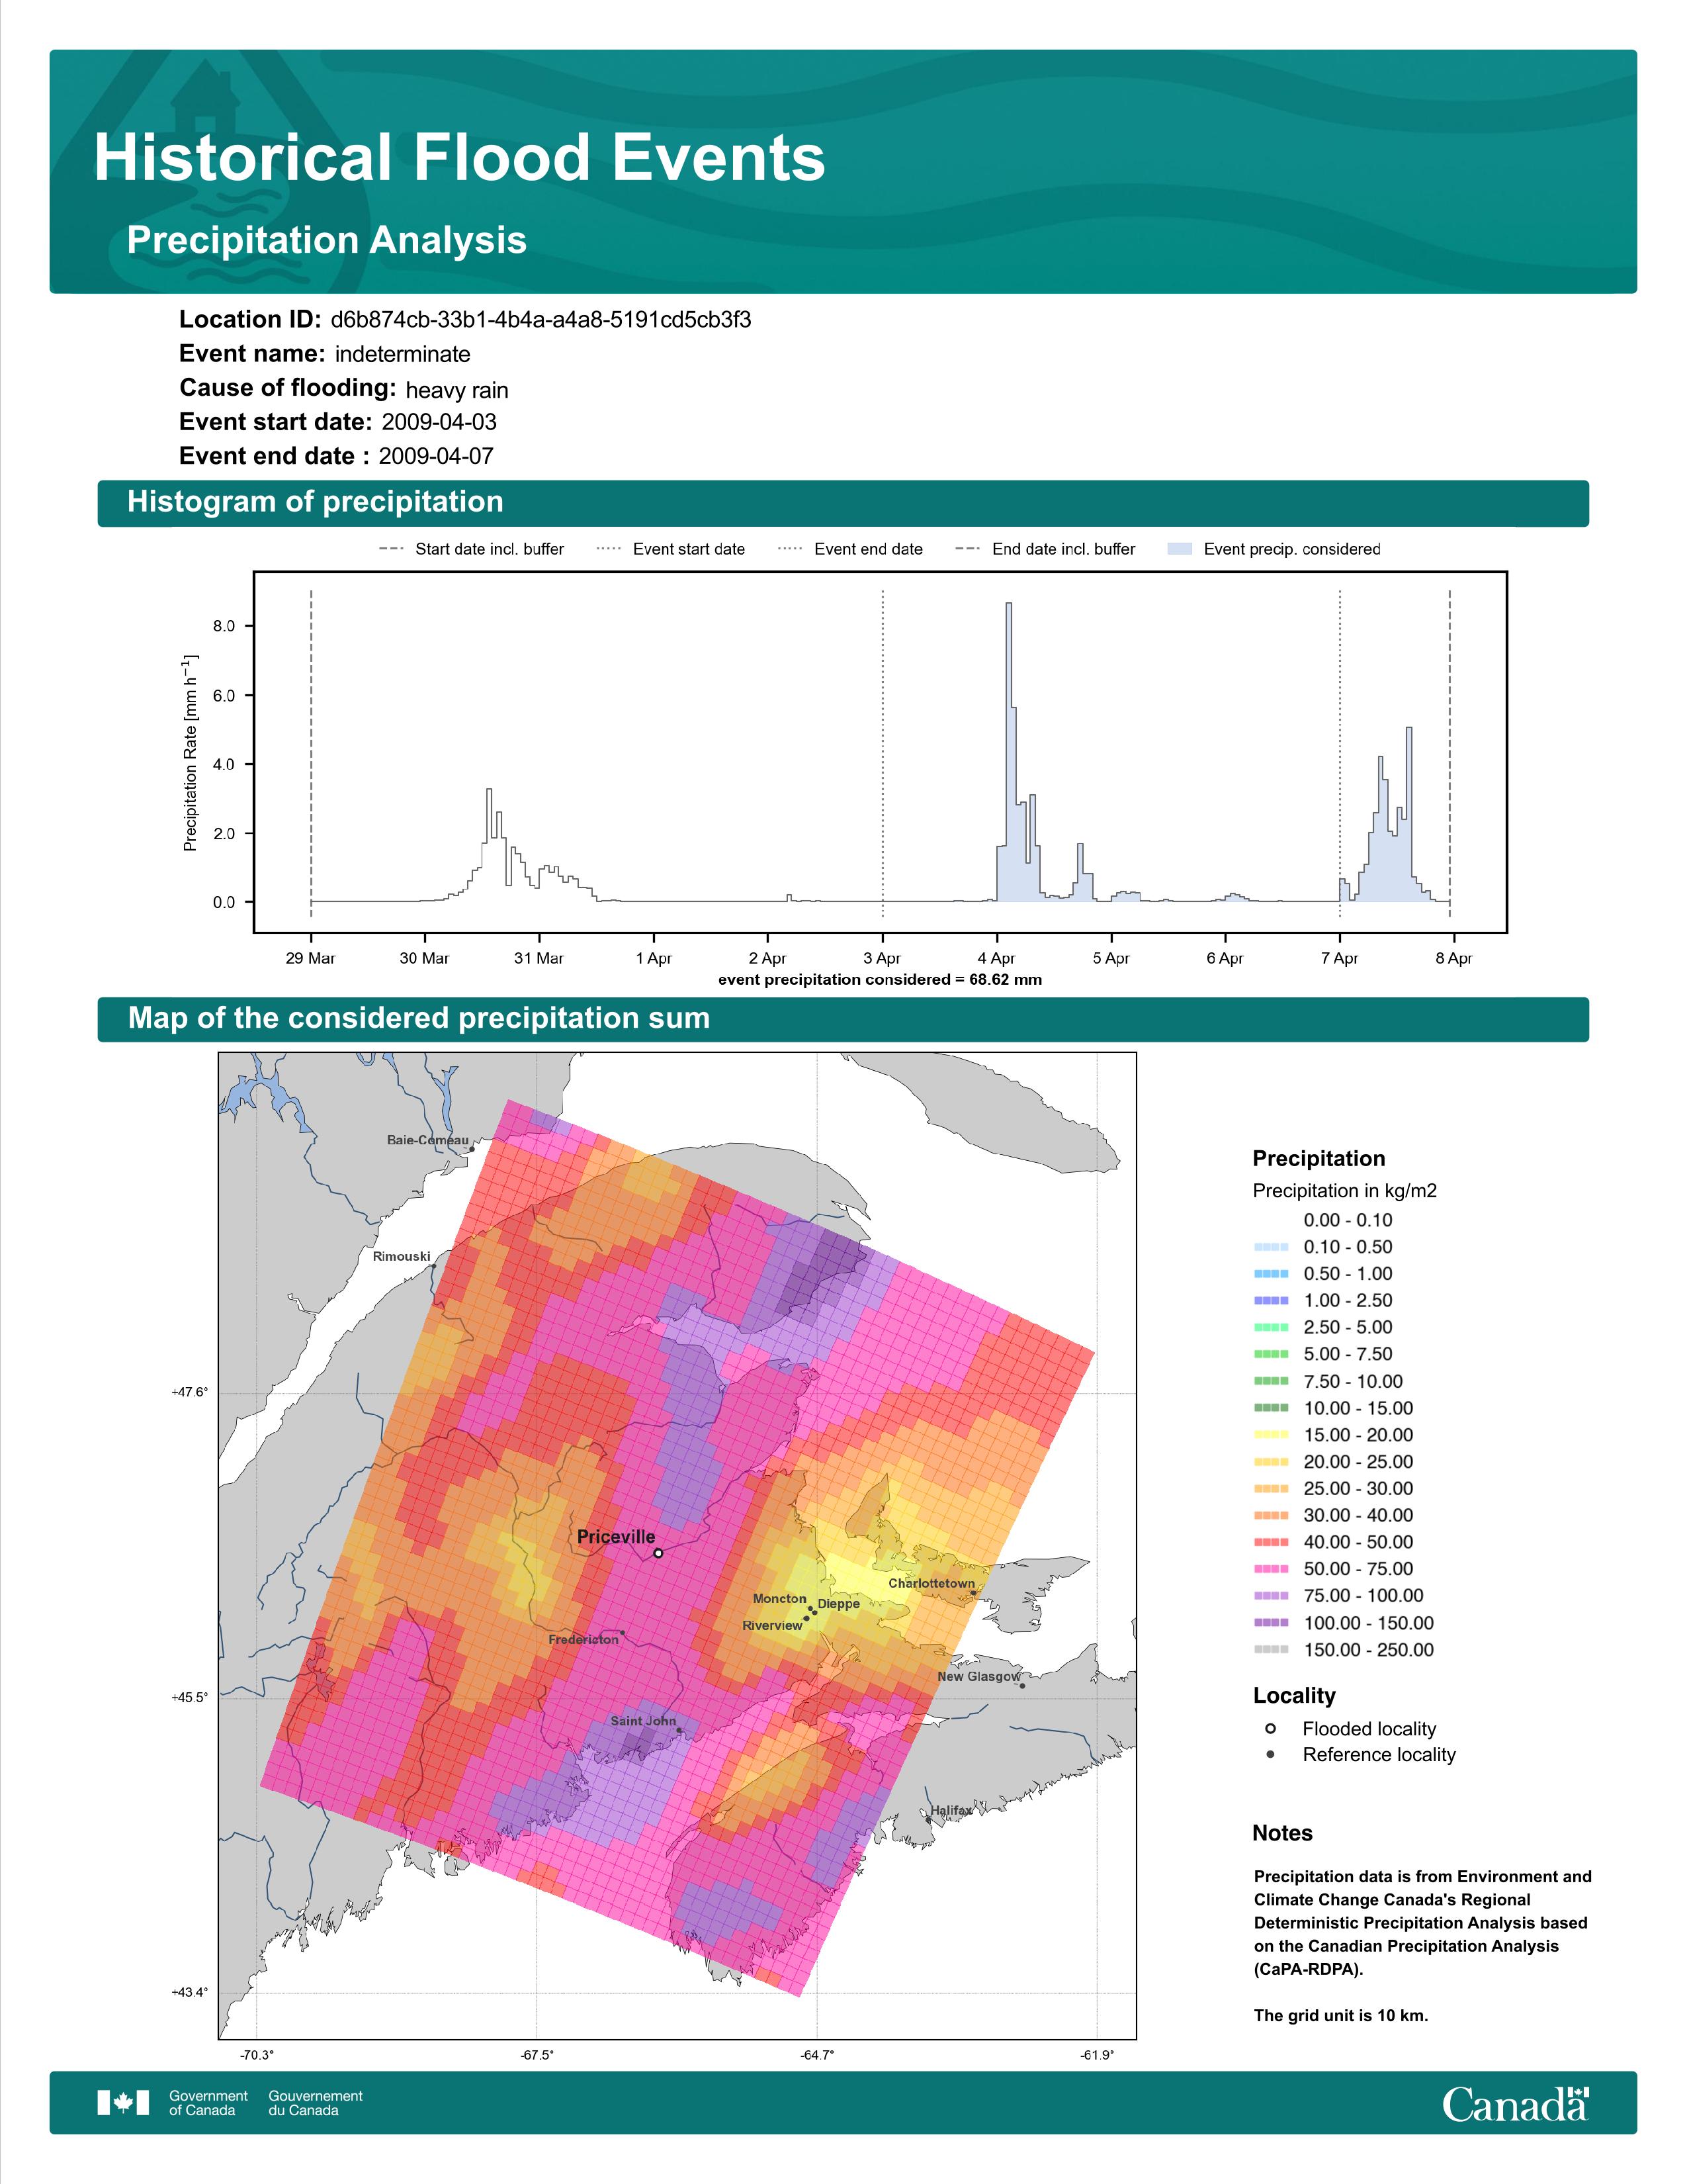
Task: Click the -64.7° longitude label
Action: (x=816, y=2055)
